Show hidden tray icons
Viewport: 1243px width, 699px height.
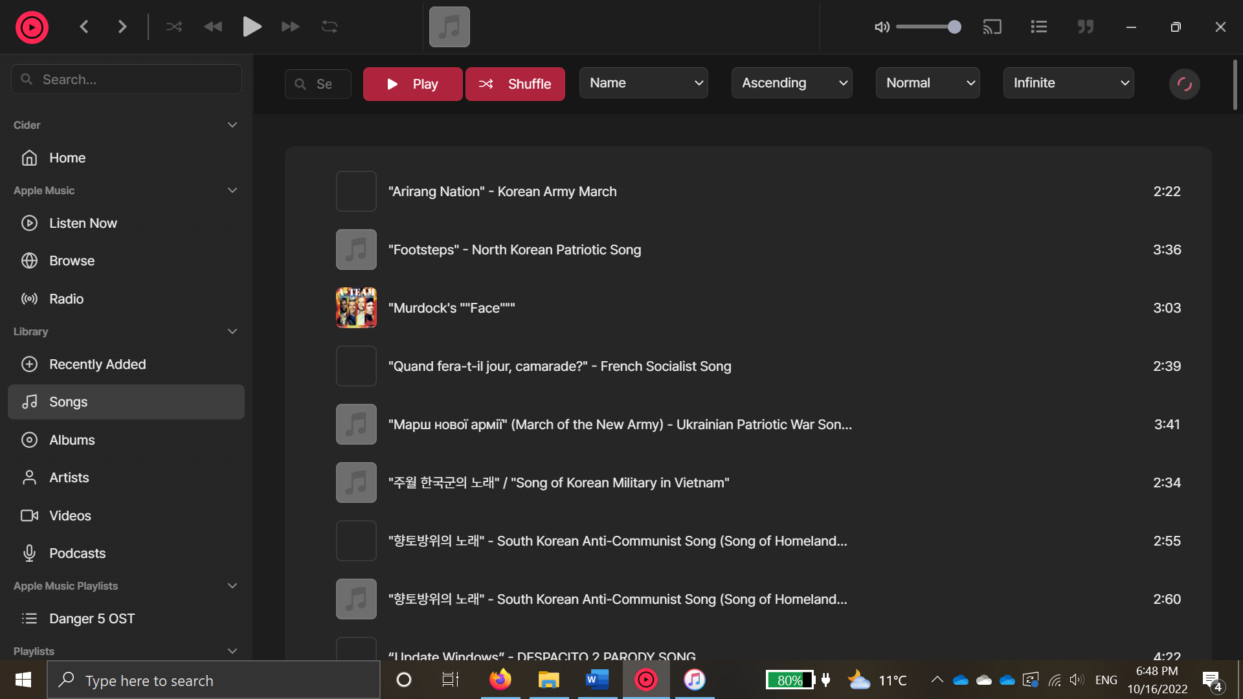[x=937, y=680]
